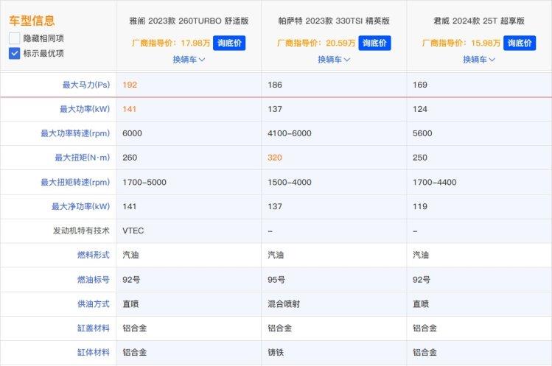Uncheck the 标示最优项 checkbox
The height and width of the screenshot is (366, 552).
pos(14,53)
